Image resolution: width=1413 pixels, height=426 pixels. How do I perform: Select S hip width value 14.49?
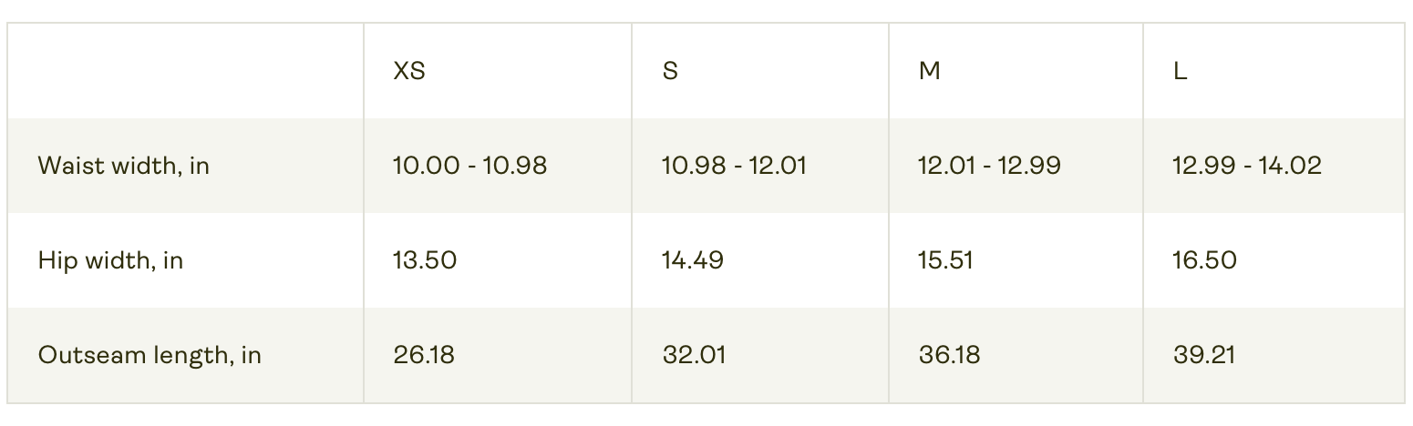coord(693,260)
